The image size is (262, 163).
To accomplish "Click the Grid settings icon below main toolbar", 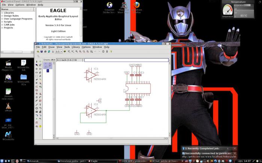I will tap(38, 56).
